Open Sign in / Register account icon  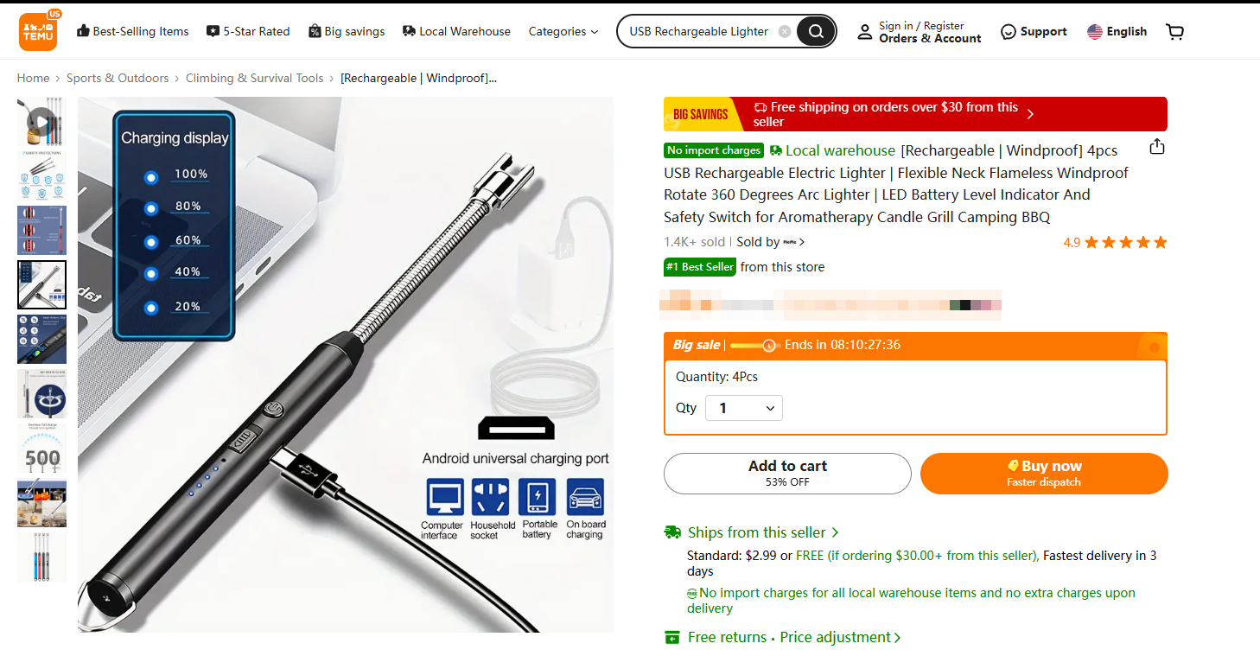[864, 32]
